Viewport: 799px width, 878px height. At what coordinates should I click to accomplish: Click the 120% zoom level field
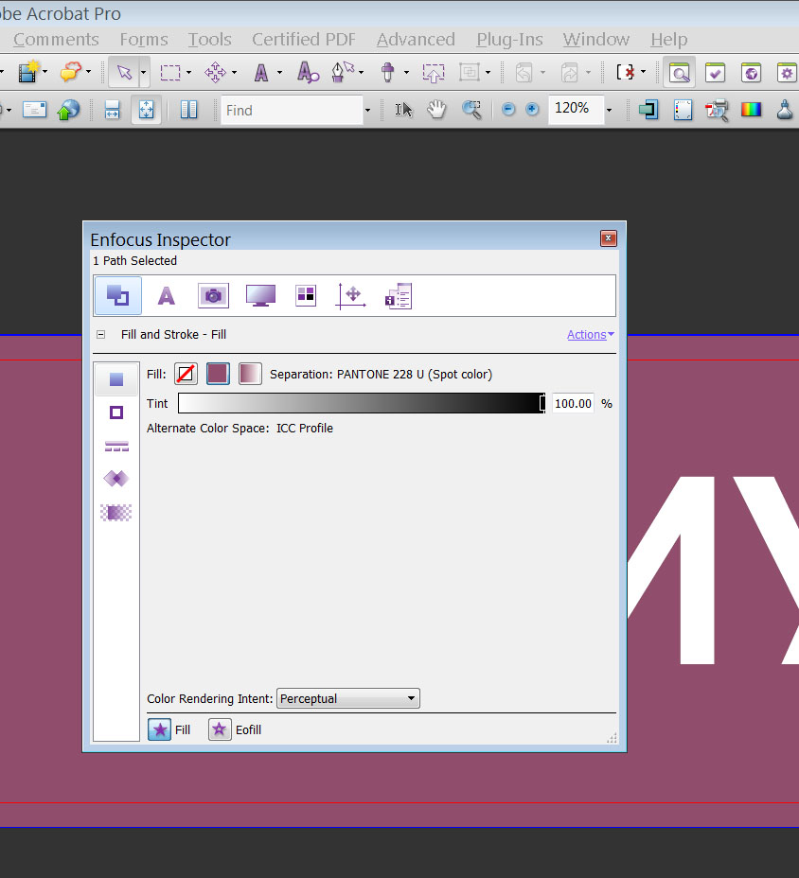click(x=576, y=109)
